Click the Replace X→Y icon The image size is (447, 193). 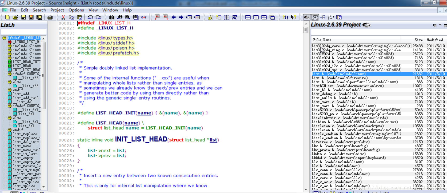(x=144, y=17)
